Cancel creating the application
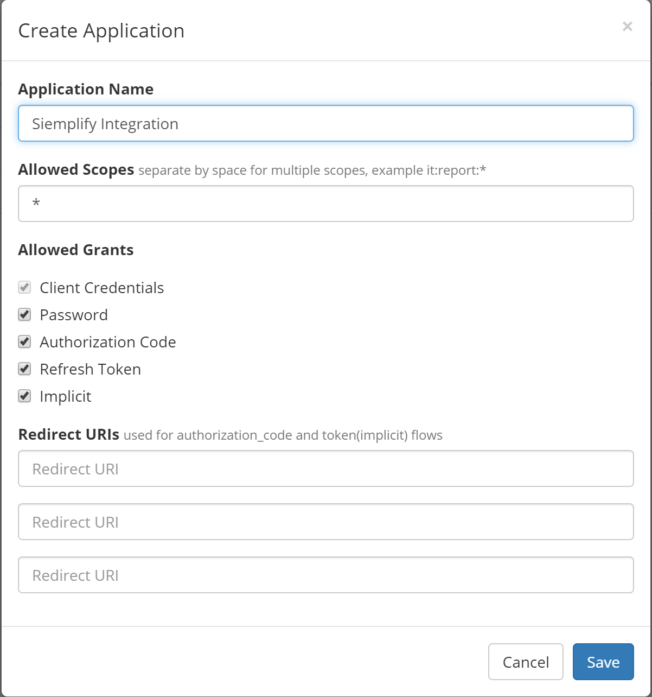Viewport: 652px width, 697px height. coord(525,662)
